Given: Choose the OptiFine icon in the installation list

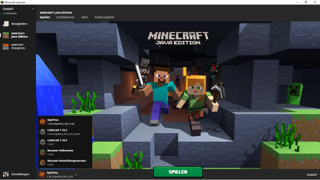Looking at the screenshot, I should (x=42, y=121).
